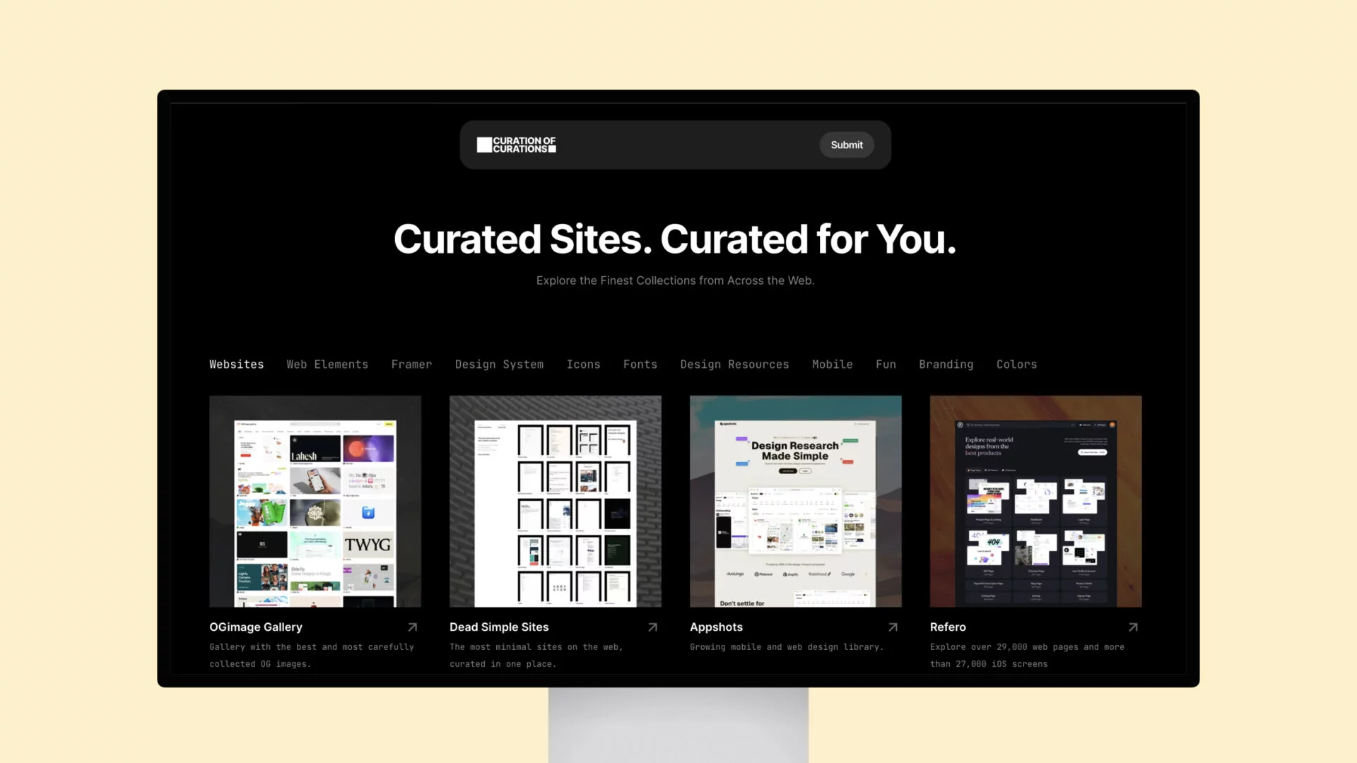1357x763 pixels.
Task: Select the Branding category tab
Action: point(946,363)
